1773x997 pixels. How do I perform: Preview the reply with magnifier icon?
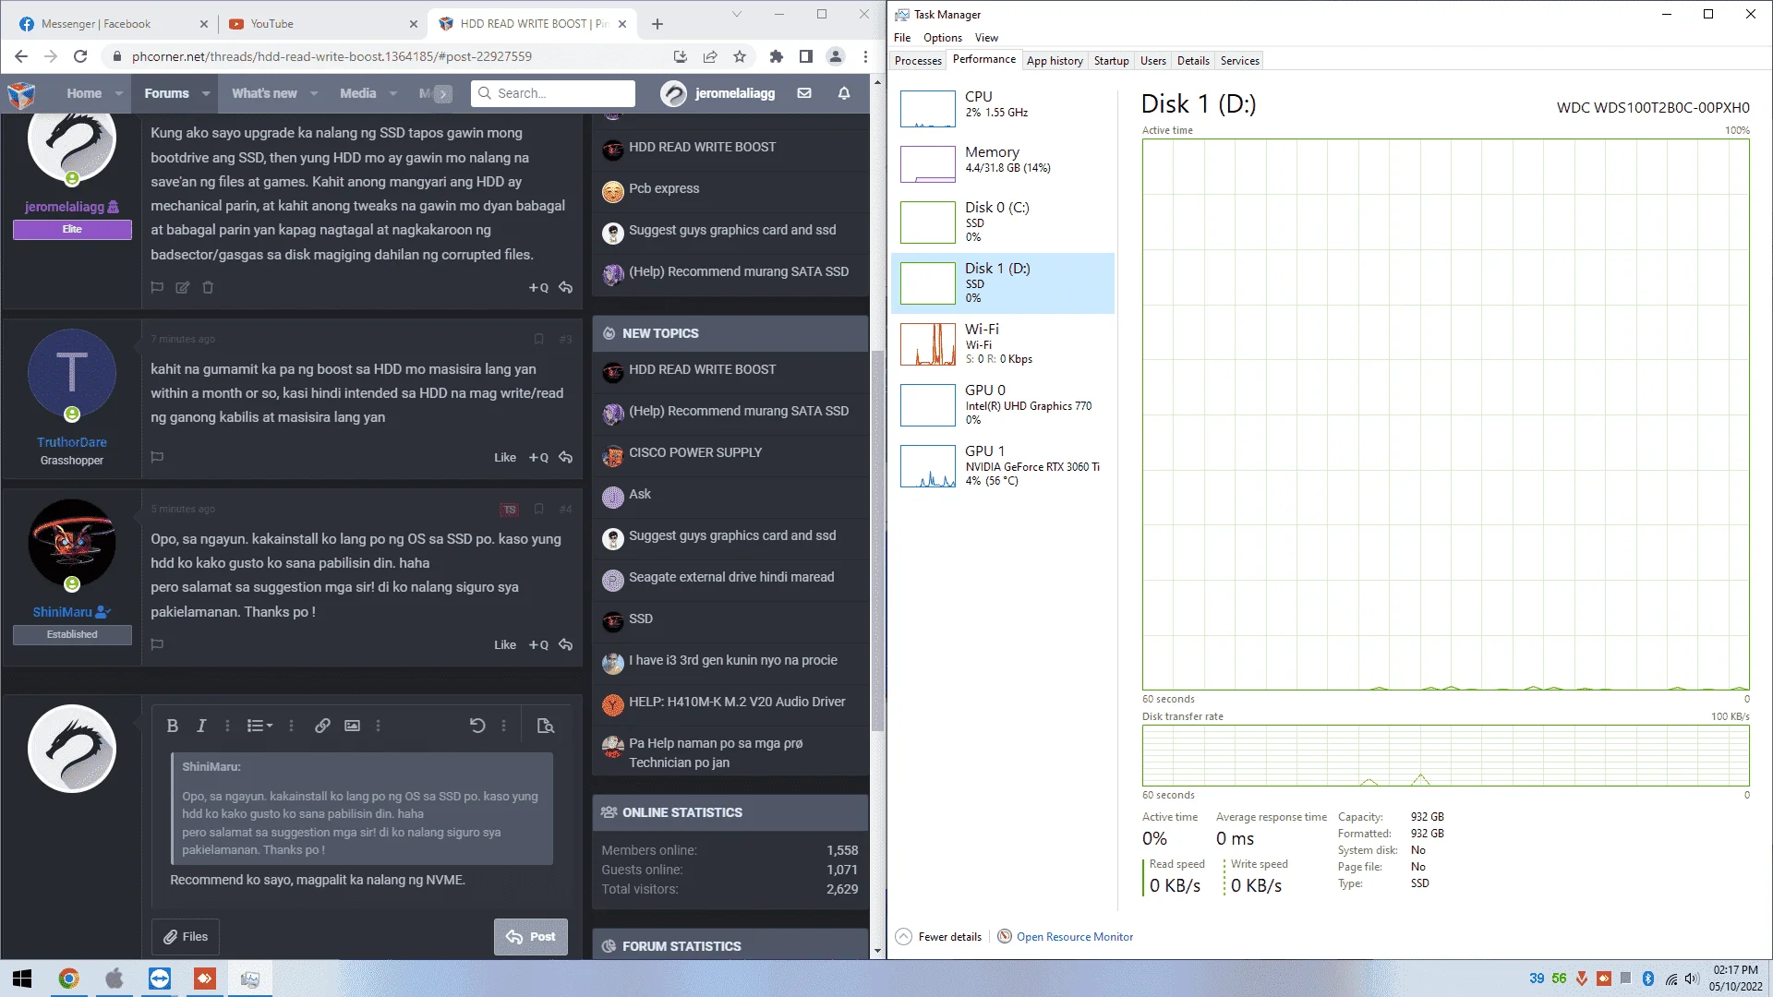coord(546,726)
